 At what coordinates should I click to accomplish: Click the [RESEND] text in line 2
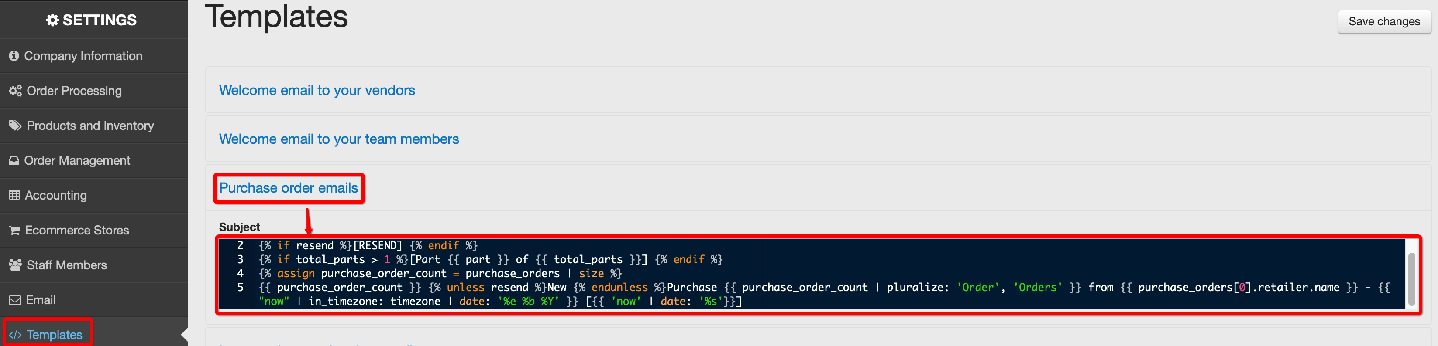[x=377, y=245]
